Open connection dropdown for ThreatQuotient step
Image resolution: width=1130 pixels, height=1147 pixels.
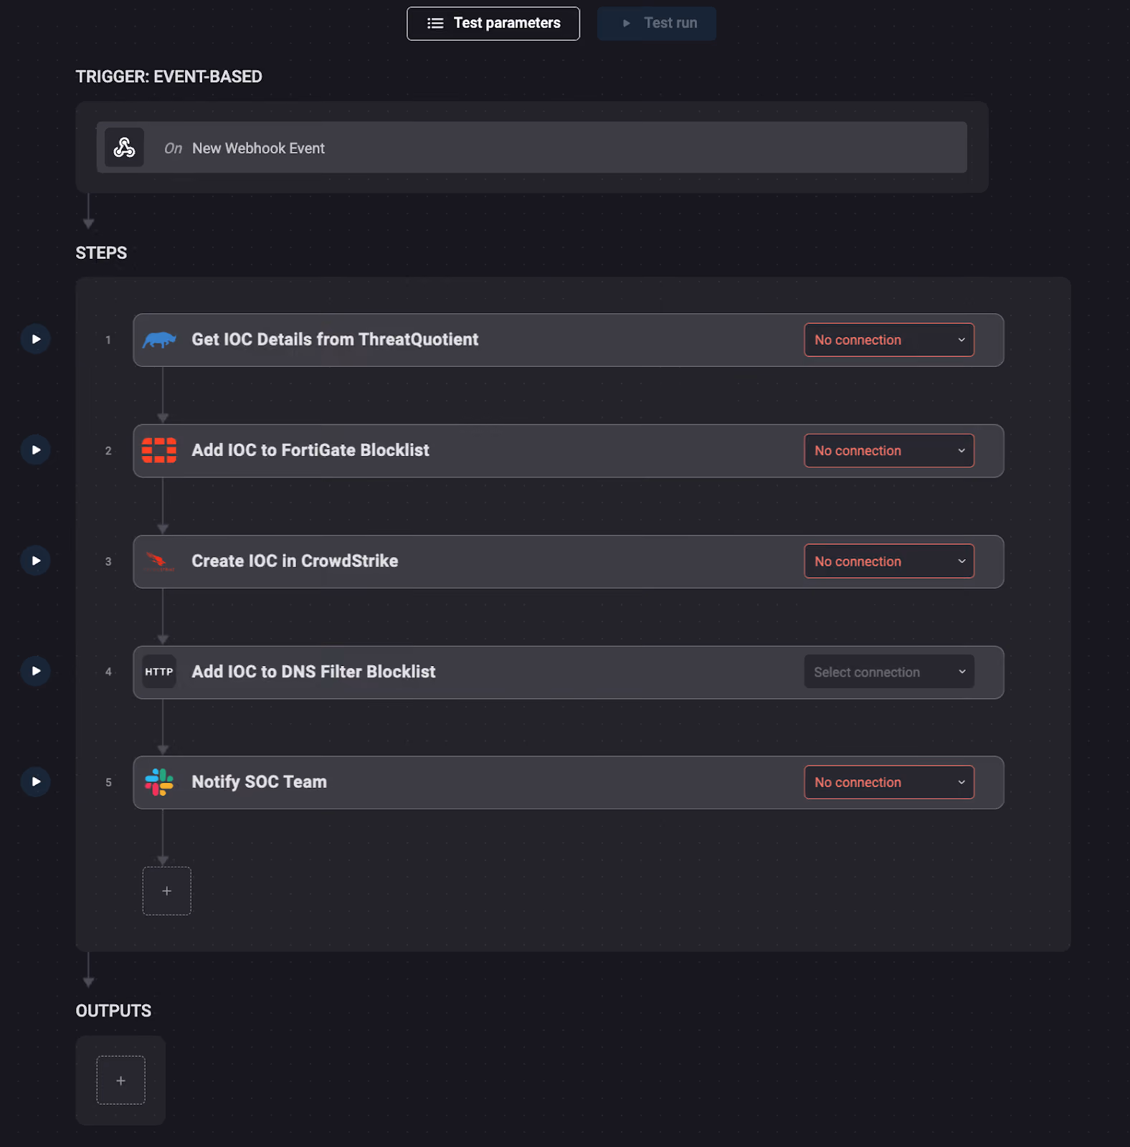point(889,340)
